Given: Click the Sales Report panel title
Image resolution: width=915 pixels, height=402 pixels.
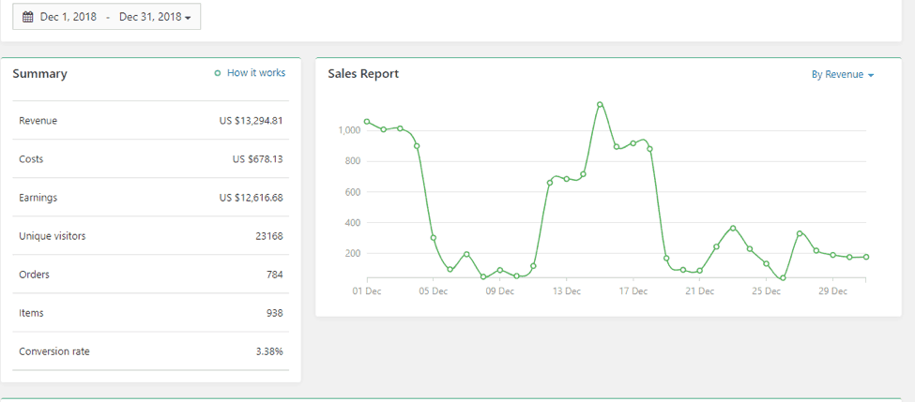Looking at the screenshot, I should [363, 74].
